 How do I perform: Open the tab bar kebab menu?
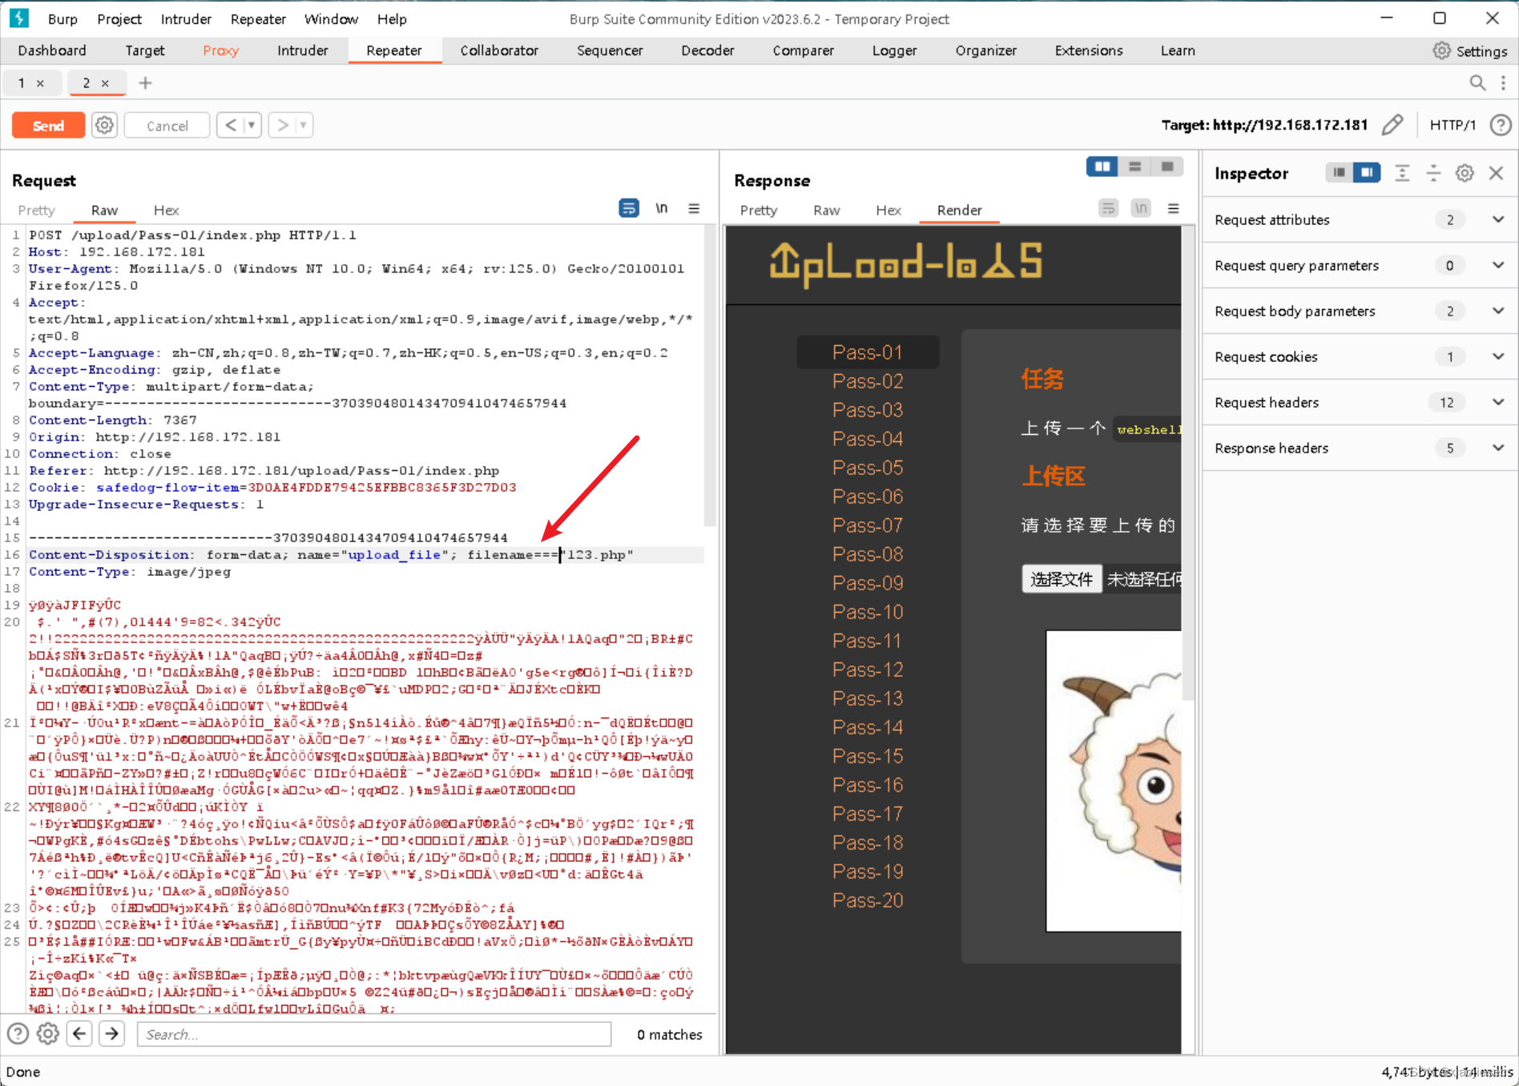1503,82
